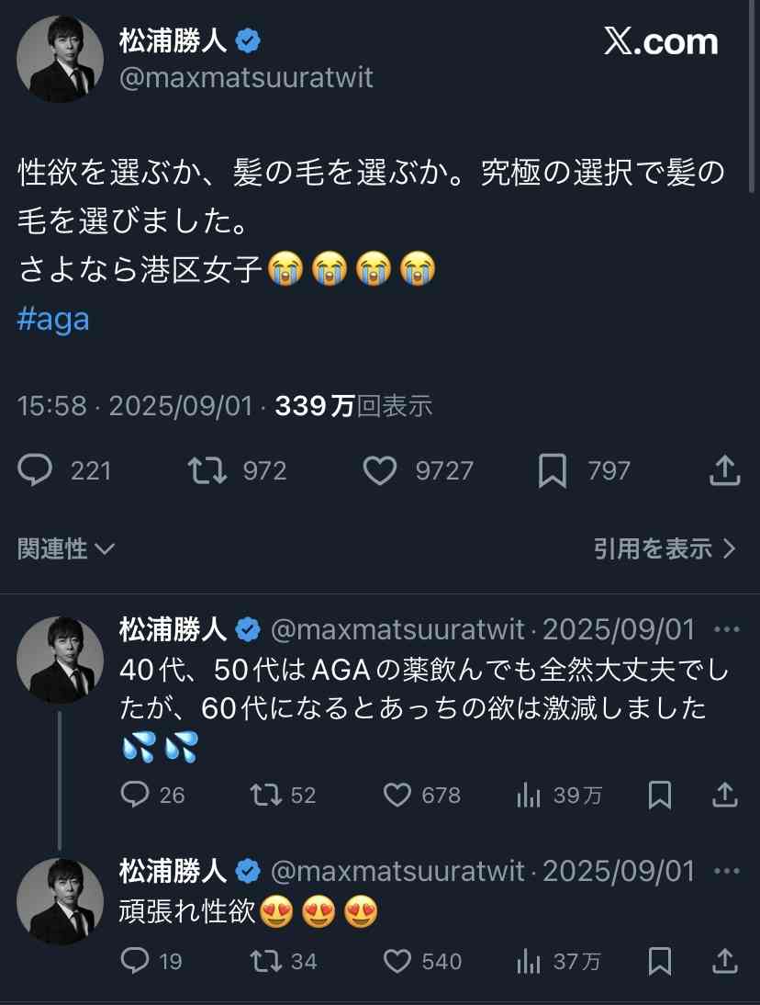Open more options on the AGA薬 reply
The width and height of the screenshot is (760, 1005).
point(726,630)
